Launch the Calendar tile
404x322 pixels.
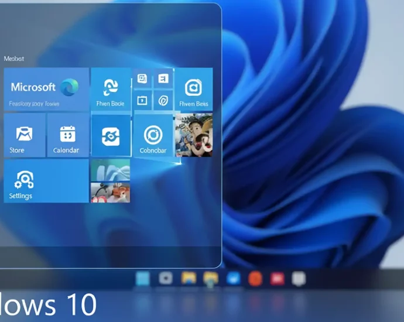(x=67, y=136)
